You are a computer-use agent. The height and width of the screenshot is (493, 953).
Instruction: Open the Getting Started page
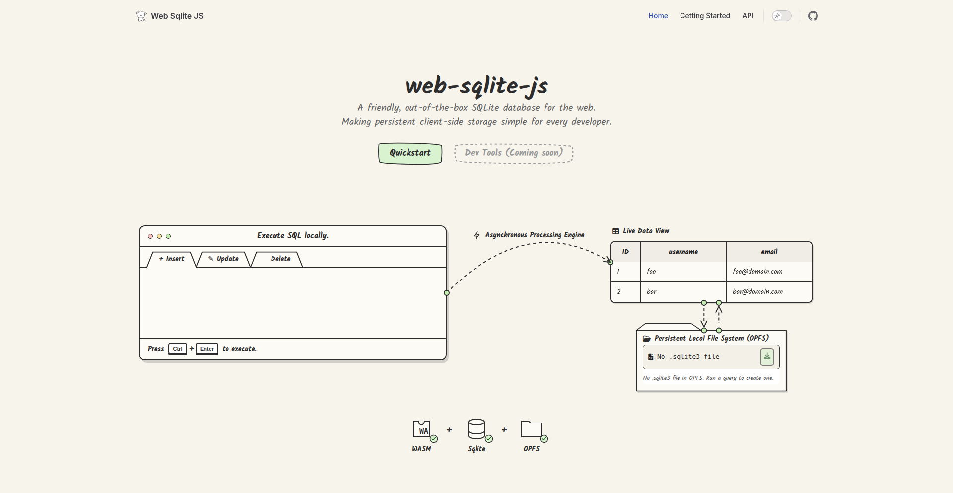(x=705, y=16)
